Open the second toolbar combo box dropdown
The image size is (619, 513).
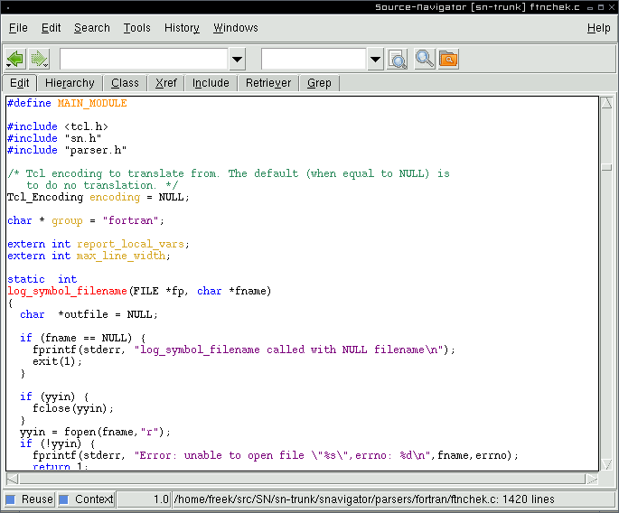click(376, 60)
